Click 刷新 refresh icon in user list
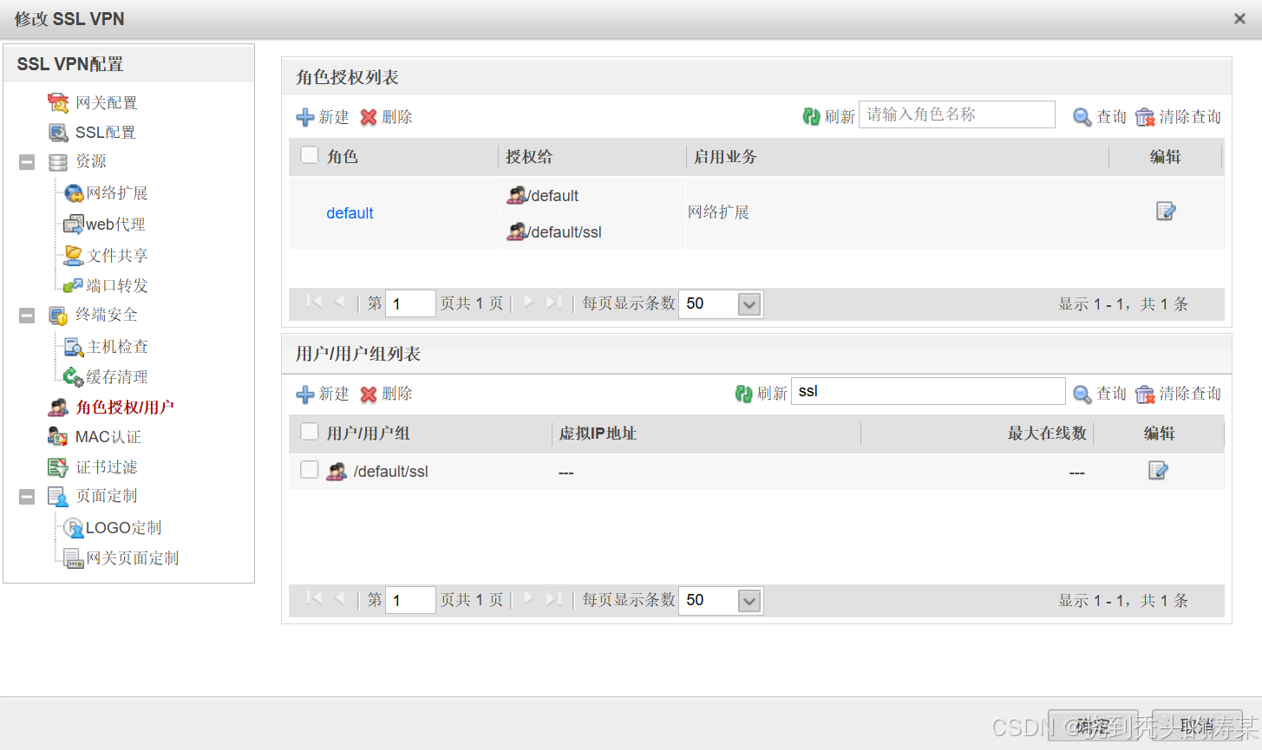The image size is (1262, 750). 743,394
